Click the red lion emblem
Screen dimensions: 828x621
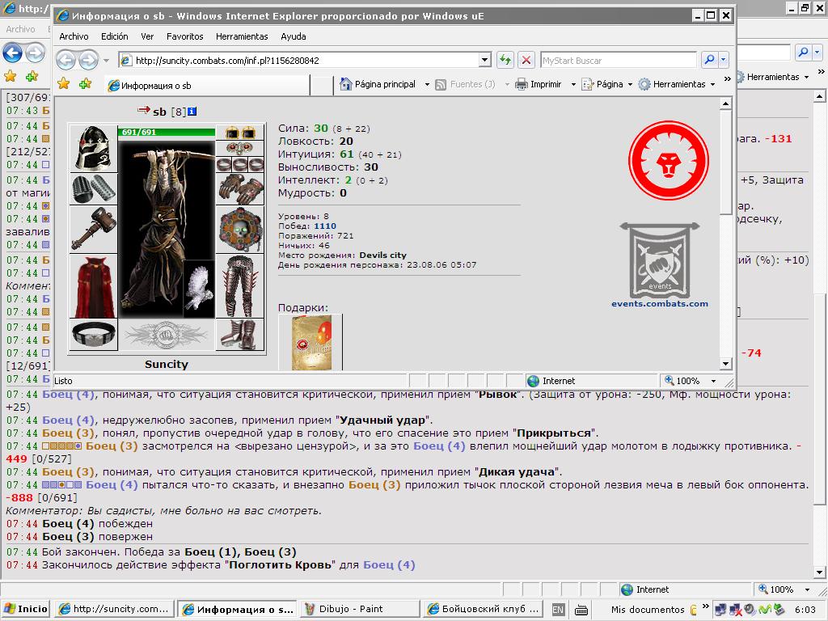[x=669, y=161]
